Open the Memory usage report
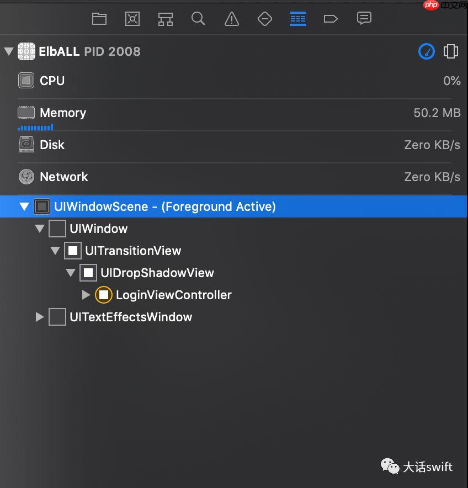 [63, 113]
